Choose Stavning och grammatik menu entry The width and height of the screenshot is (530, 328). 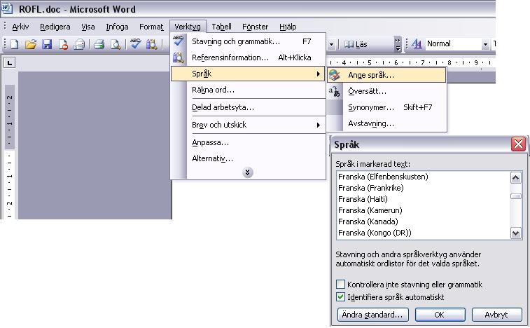coord(248,41)
